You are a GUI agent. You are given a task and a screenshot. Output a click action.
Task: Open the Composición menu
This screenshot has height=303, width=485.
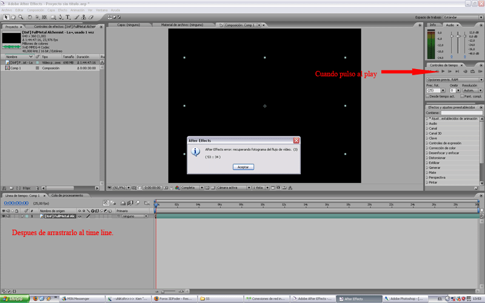[x=35, y=10]
